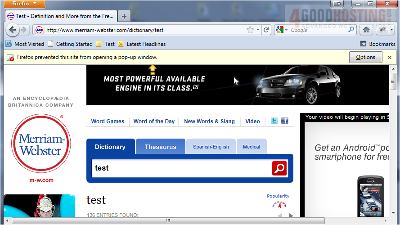
Task: Click the browser Back arrow button
Action: (x=12, y=30)
